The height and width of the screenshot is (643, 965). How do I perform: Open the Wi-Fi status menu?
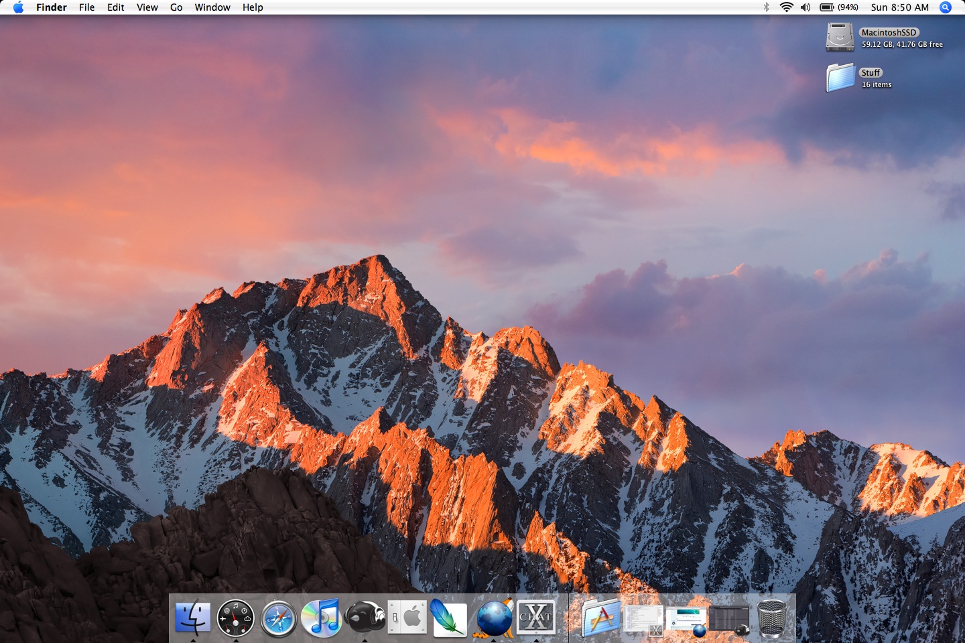tap(787, 7)
